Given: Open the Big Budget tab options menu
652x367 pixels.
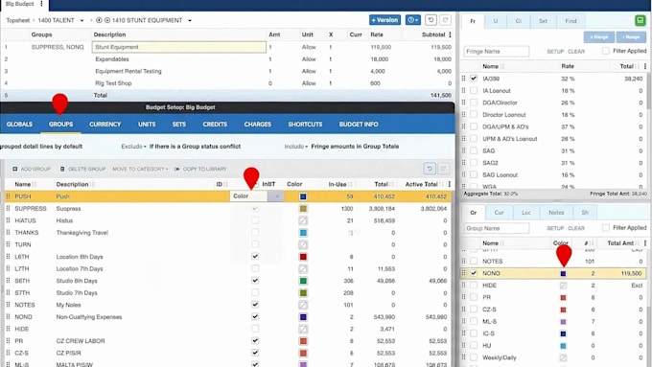Looking at the screenshot, I should [x=41, y=4].
